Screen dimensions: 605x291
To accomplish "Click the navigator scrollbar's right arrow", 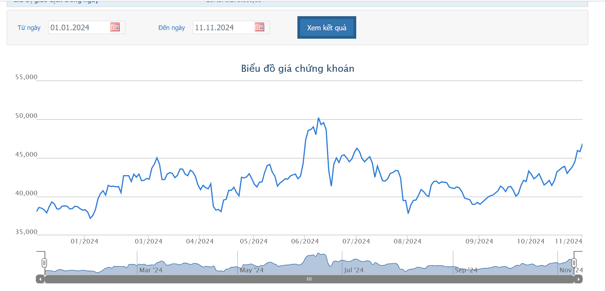I will pos(578,279).
